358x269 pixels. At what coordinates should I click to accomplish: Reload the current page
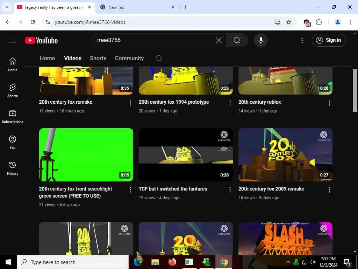tap(33, 22)
